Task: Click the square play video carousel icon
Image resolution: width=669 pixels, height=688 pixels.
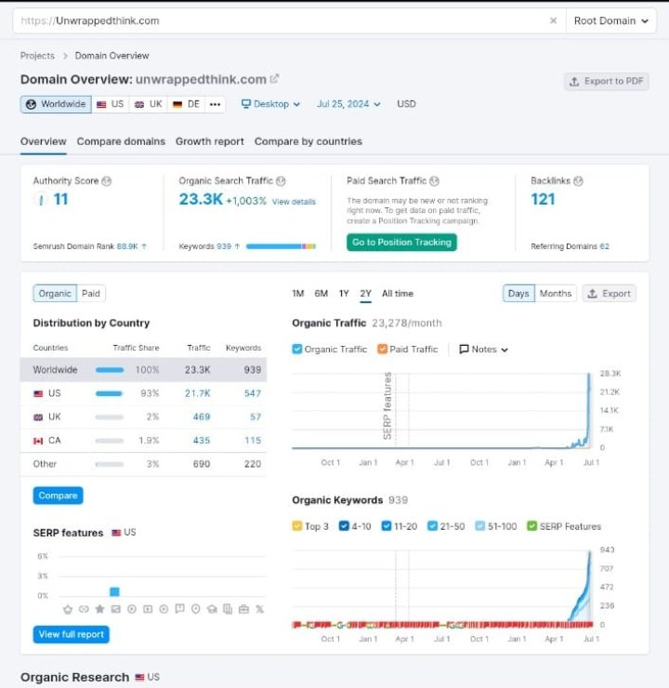Action: pos(148,609)
